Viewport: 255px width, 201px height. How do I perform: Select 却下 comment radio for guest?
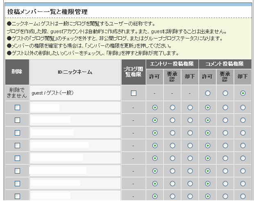243,93
